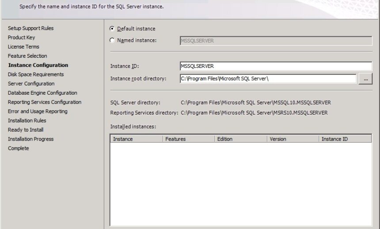Sort installed instances by Version column

click(293, 139)
